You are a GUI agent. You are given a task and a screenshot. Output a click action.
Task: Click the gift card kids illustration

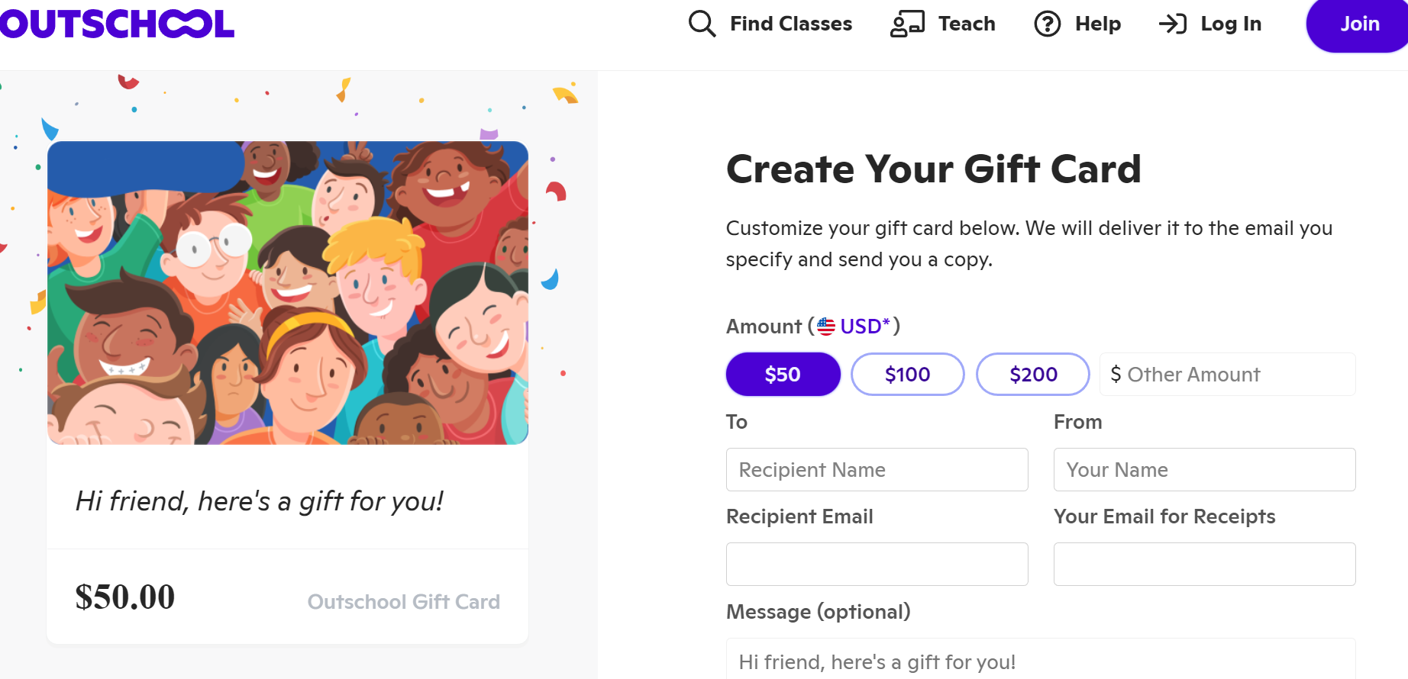(288, 293)
